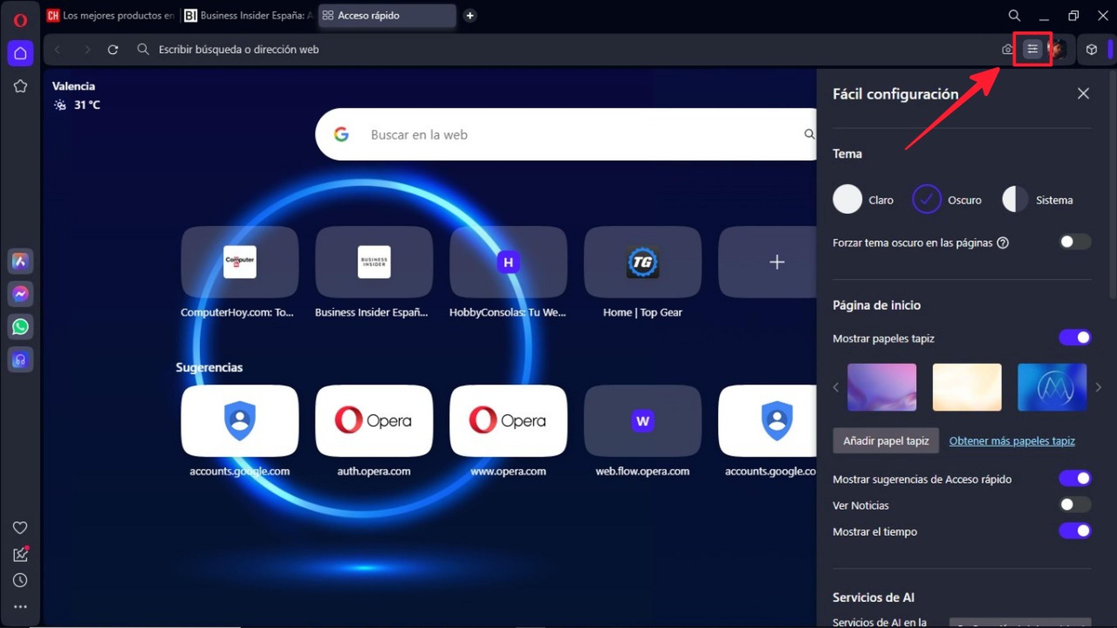Viewport: 1117px width, 628px height.
Task: Click the Opera menu hamburger icon
Action: pyautogui.click(x=1033, y=49)
